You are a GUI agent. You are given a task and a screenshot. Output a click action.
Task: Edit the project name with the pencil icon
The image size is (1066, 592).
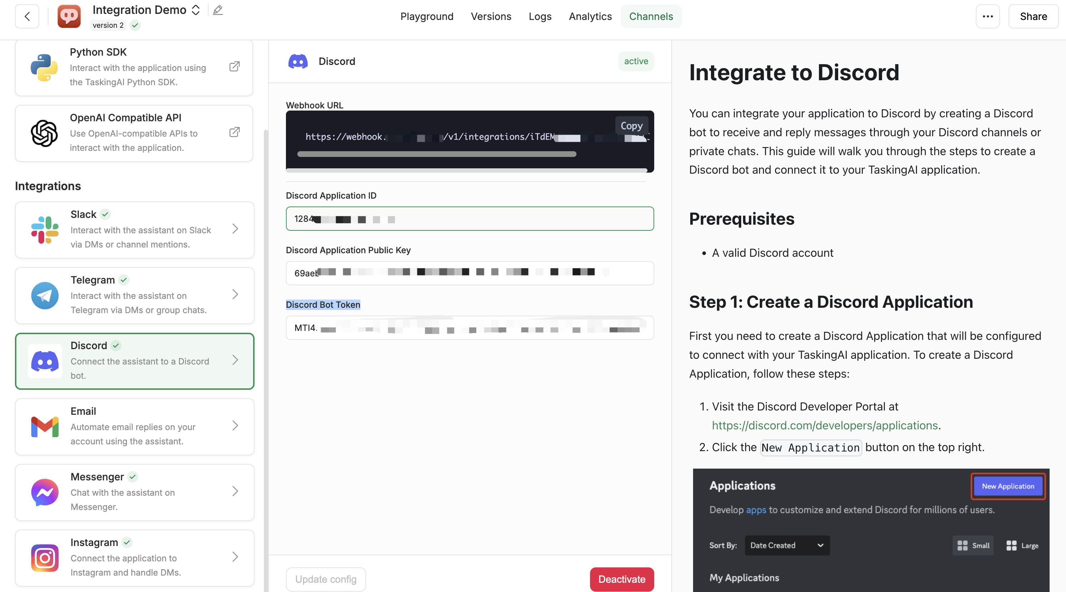(218, 10)
